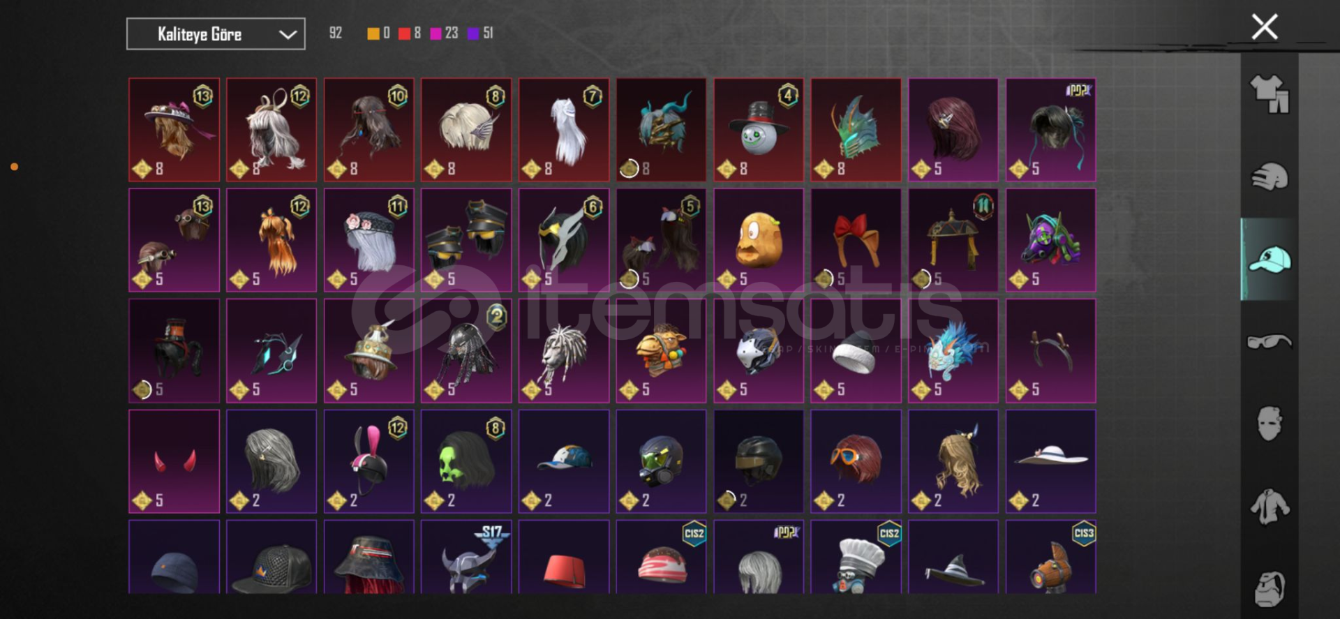Pick the white chef hat CIS2 item
This screenshot has height=619, width=1340.
pyautogui.click(x=856, y=557)
